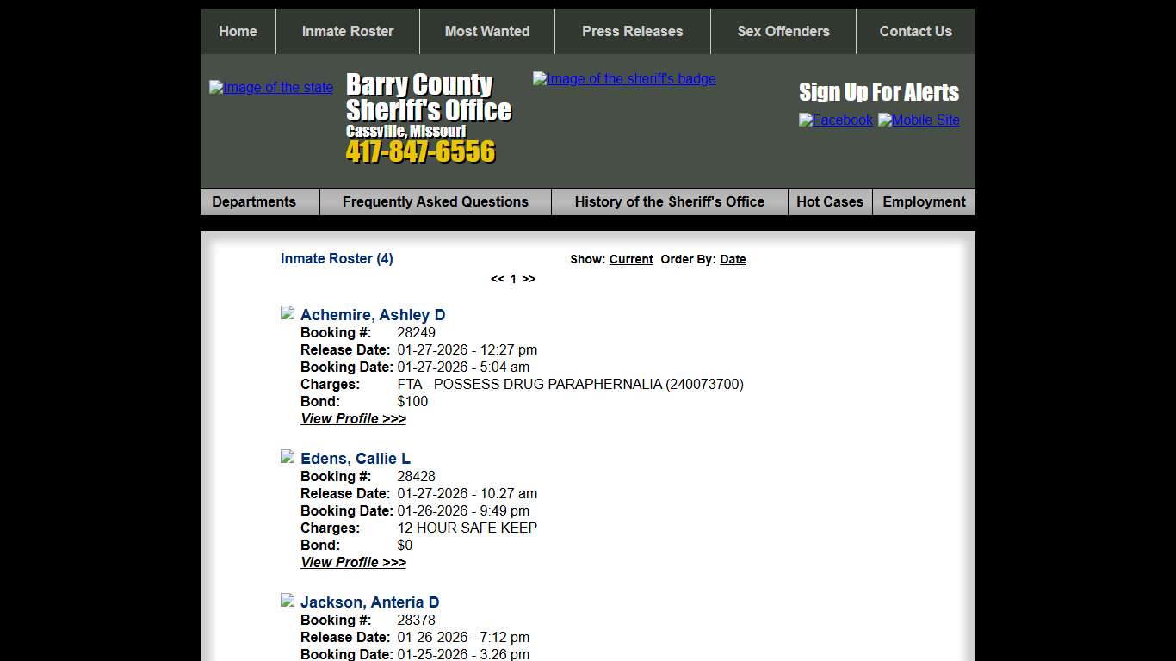Open the Inmate Roster tab
Viewport: 1176px width, 661px height.
tap(347, 31)
